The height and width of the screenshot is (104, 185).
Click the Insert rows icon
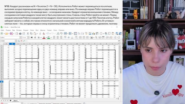pos(65,34)
